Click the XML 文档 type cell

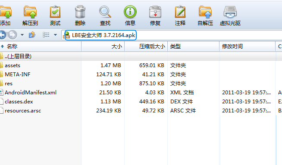click(182, 93)
